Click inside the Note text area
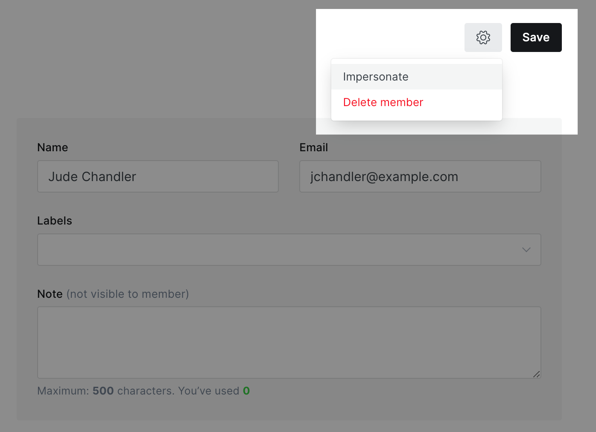This screenshot has height=432, width=596. 289,342
